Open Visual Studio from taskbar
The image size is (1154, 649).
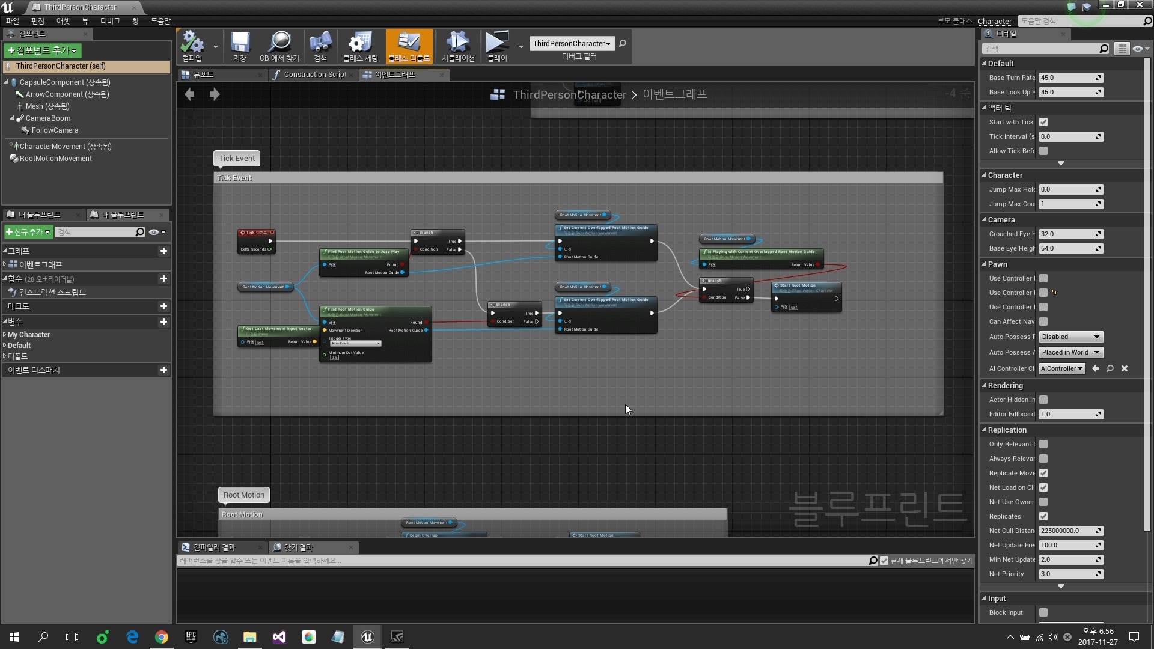279,637
